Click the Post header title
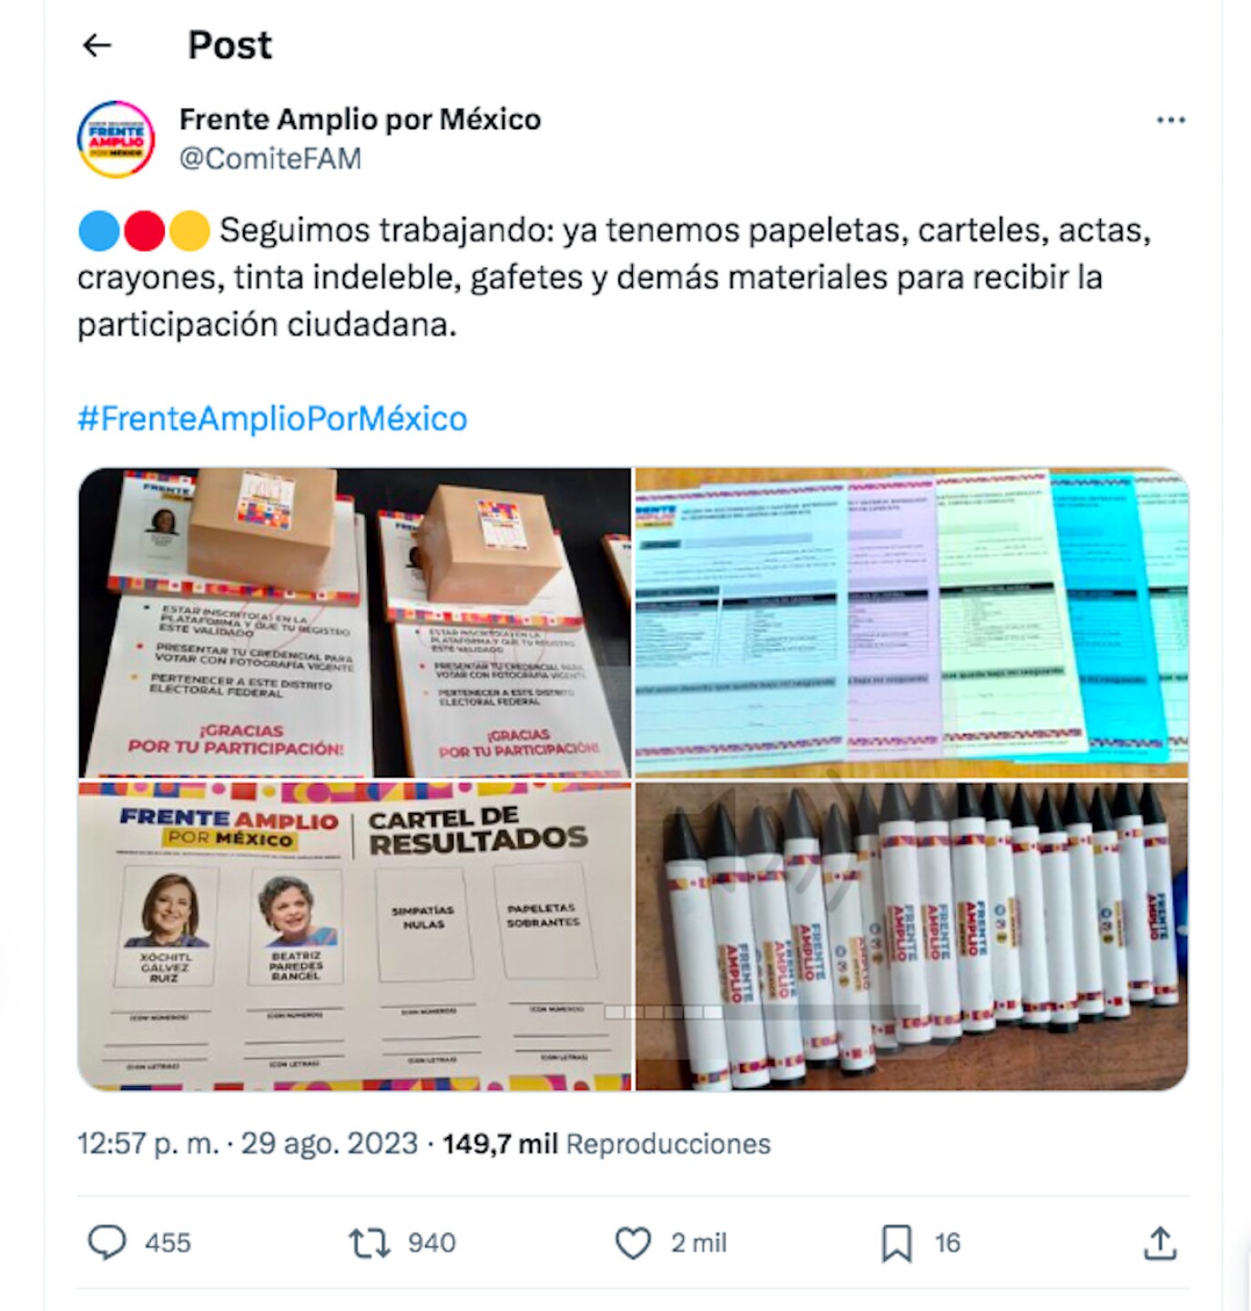This screenshot has width=1251, height=1311. point(229,45)
